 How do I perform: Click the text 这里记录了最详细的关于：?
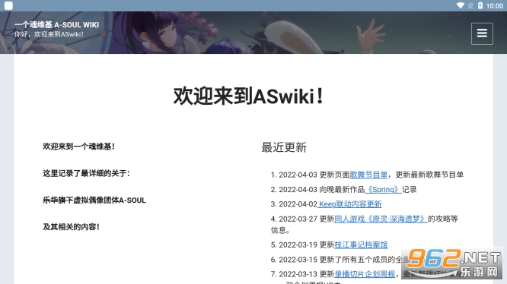tap(86, 173)
